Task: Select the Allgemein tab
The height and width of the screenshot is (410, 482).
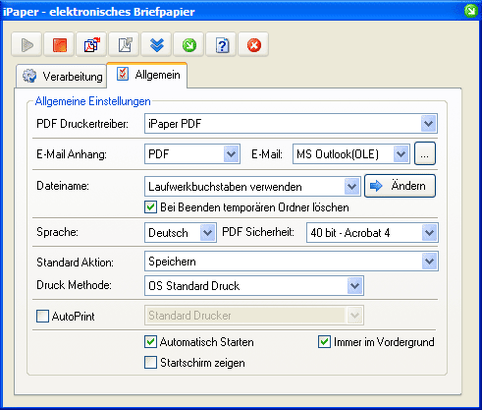Action: [147, 75]
